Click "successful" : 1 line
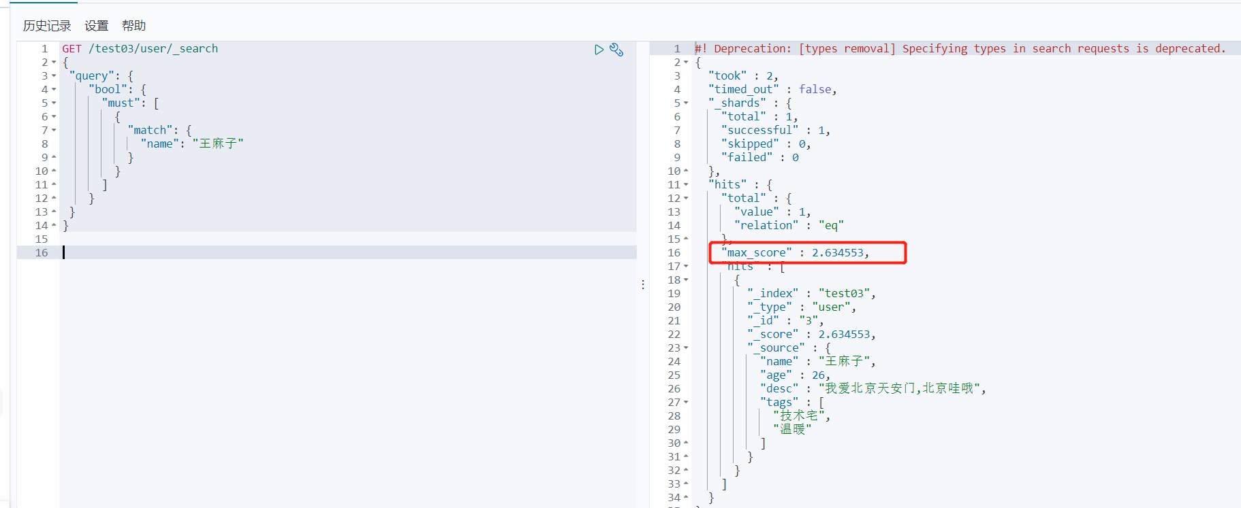This screenshot has width=1241, height=508. pos(776,130)
